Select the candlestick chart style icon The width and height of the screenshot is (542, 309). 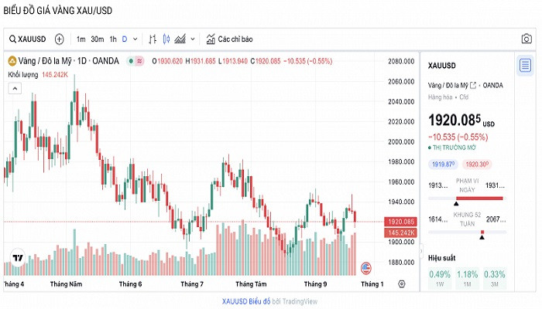coord(166,39)
